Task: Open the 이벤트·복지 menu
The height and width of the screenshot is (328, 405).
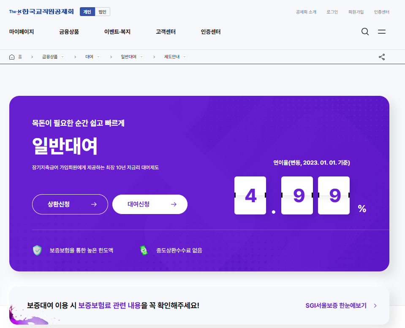Action: point(117,32)
